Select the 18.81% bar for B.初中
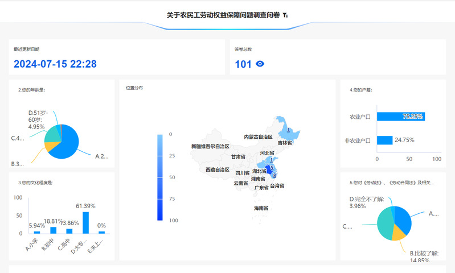455x273 pixels. (53, 230)
